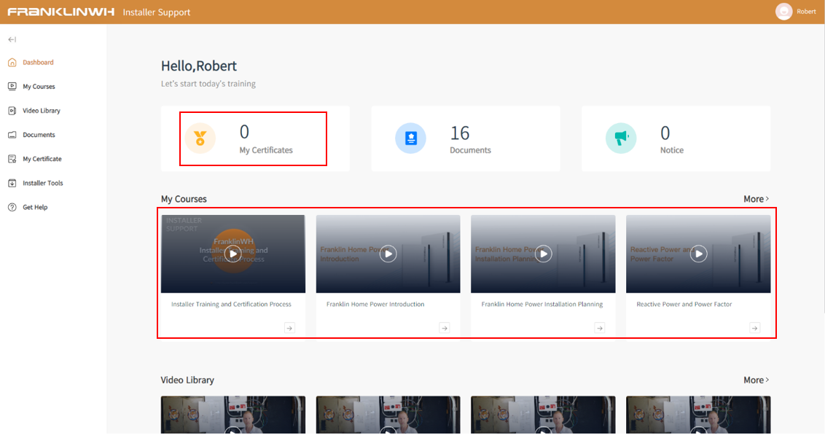
Task: Click the My Certificate sidebar icon
Action: pos(12,159)
